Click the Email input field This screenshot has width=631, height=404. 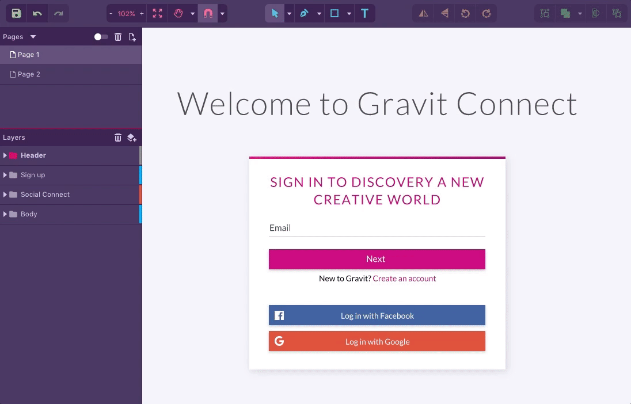pos(377,228)
